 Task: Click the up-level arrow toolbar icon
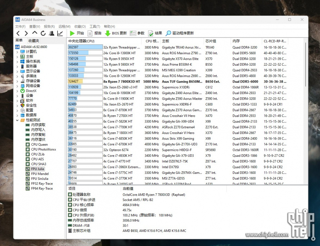click(35, 33)
